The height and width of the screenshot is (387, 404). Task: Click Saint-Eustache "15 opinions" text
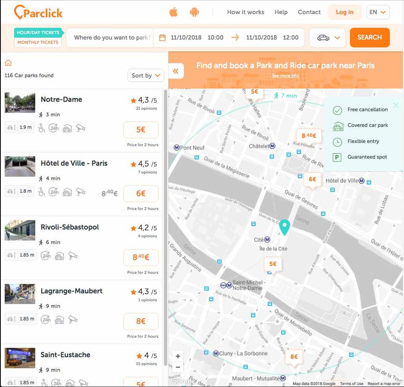pos(146,364)
